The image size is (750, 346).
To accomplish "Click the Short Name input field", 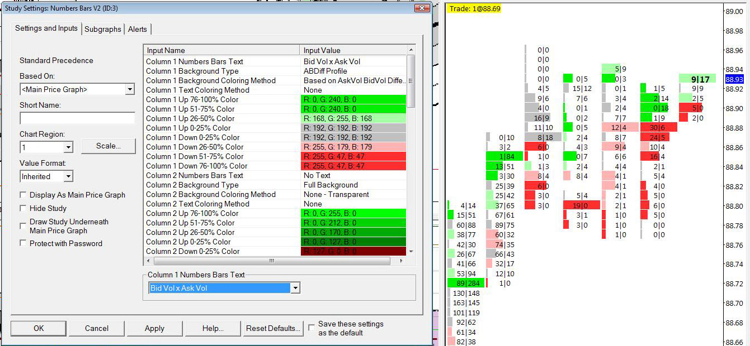I will pyautogui.click(x=77, y=118).
